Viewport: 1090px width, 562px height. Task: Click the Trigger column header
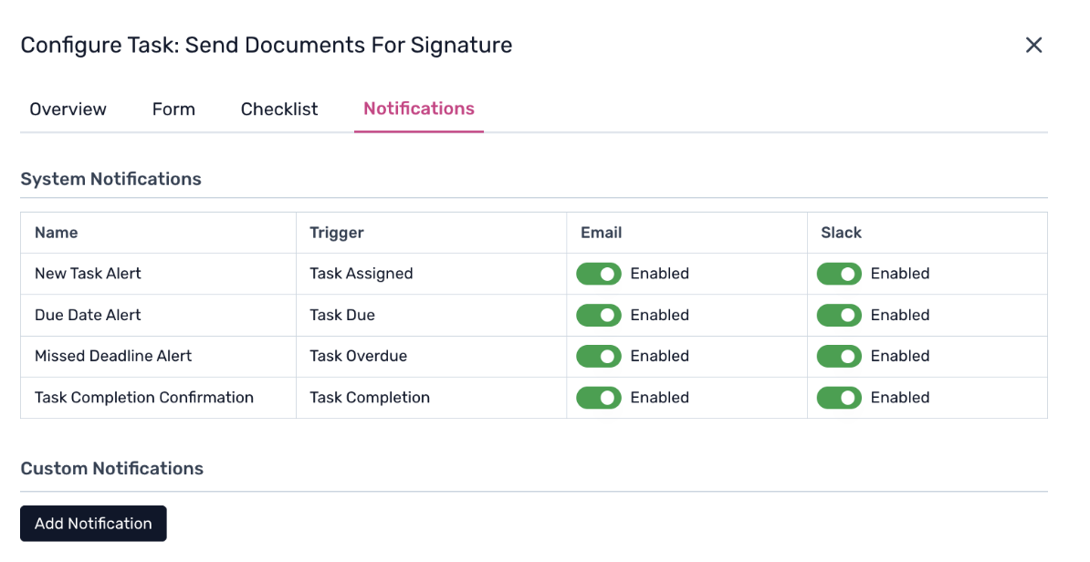coord(337,233)
